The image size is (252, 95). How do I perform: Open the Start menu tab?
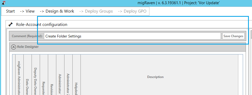[x=11, y=11]
